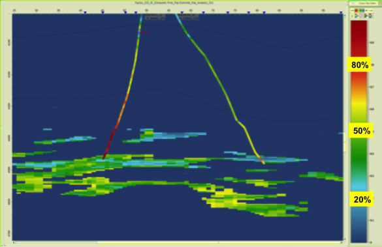382x247 pixels.
Task: Click the left arrow beside the rainbow palette
Action: click(x=352, y=10)
